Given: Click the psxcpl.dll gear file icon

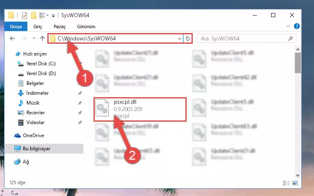Looking at the screenshot, I should pos(102,108).
